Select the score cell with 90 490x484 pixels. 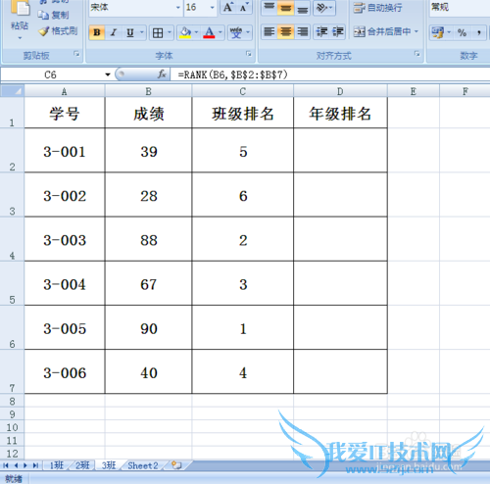pos(149,327)
